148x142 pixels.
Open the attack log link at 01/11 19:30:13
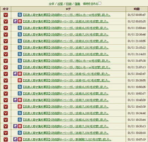(x=66, y=126)
